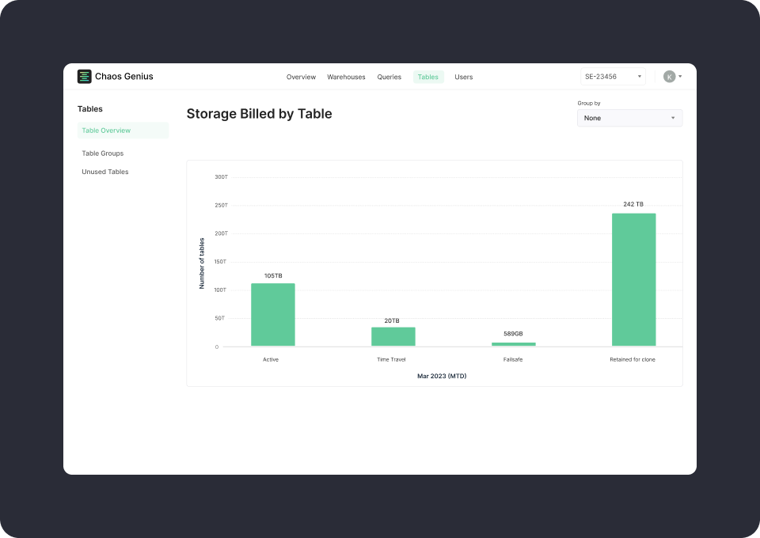
Task: Click the Storage Billed by Table heading
Action: coord(259,113)
